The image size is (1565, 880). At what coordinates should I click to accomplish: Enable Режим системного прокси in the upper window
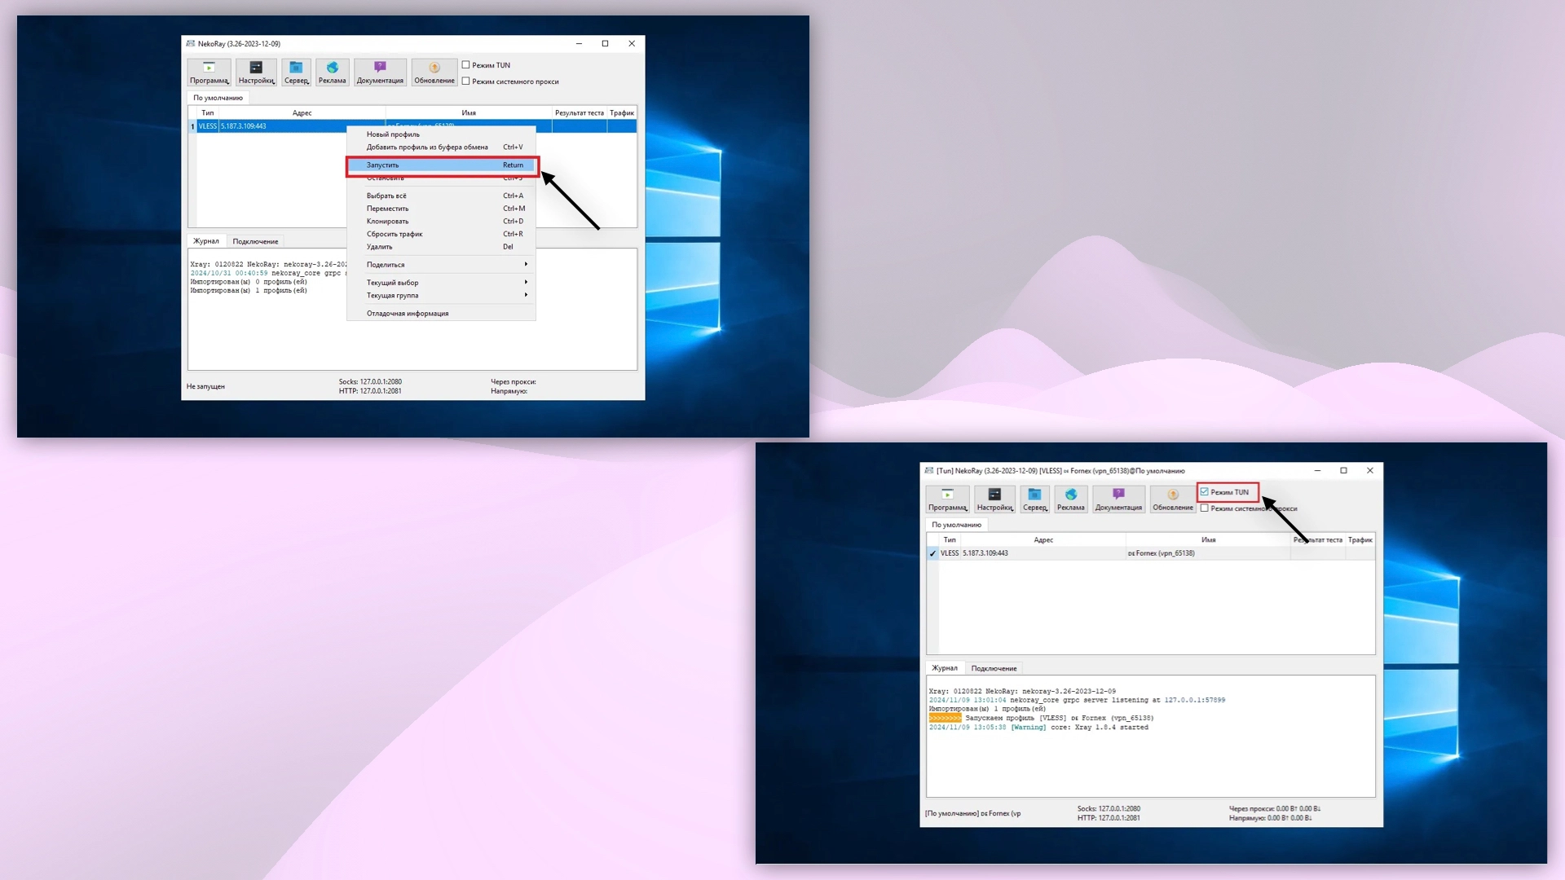(466, 81)
